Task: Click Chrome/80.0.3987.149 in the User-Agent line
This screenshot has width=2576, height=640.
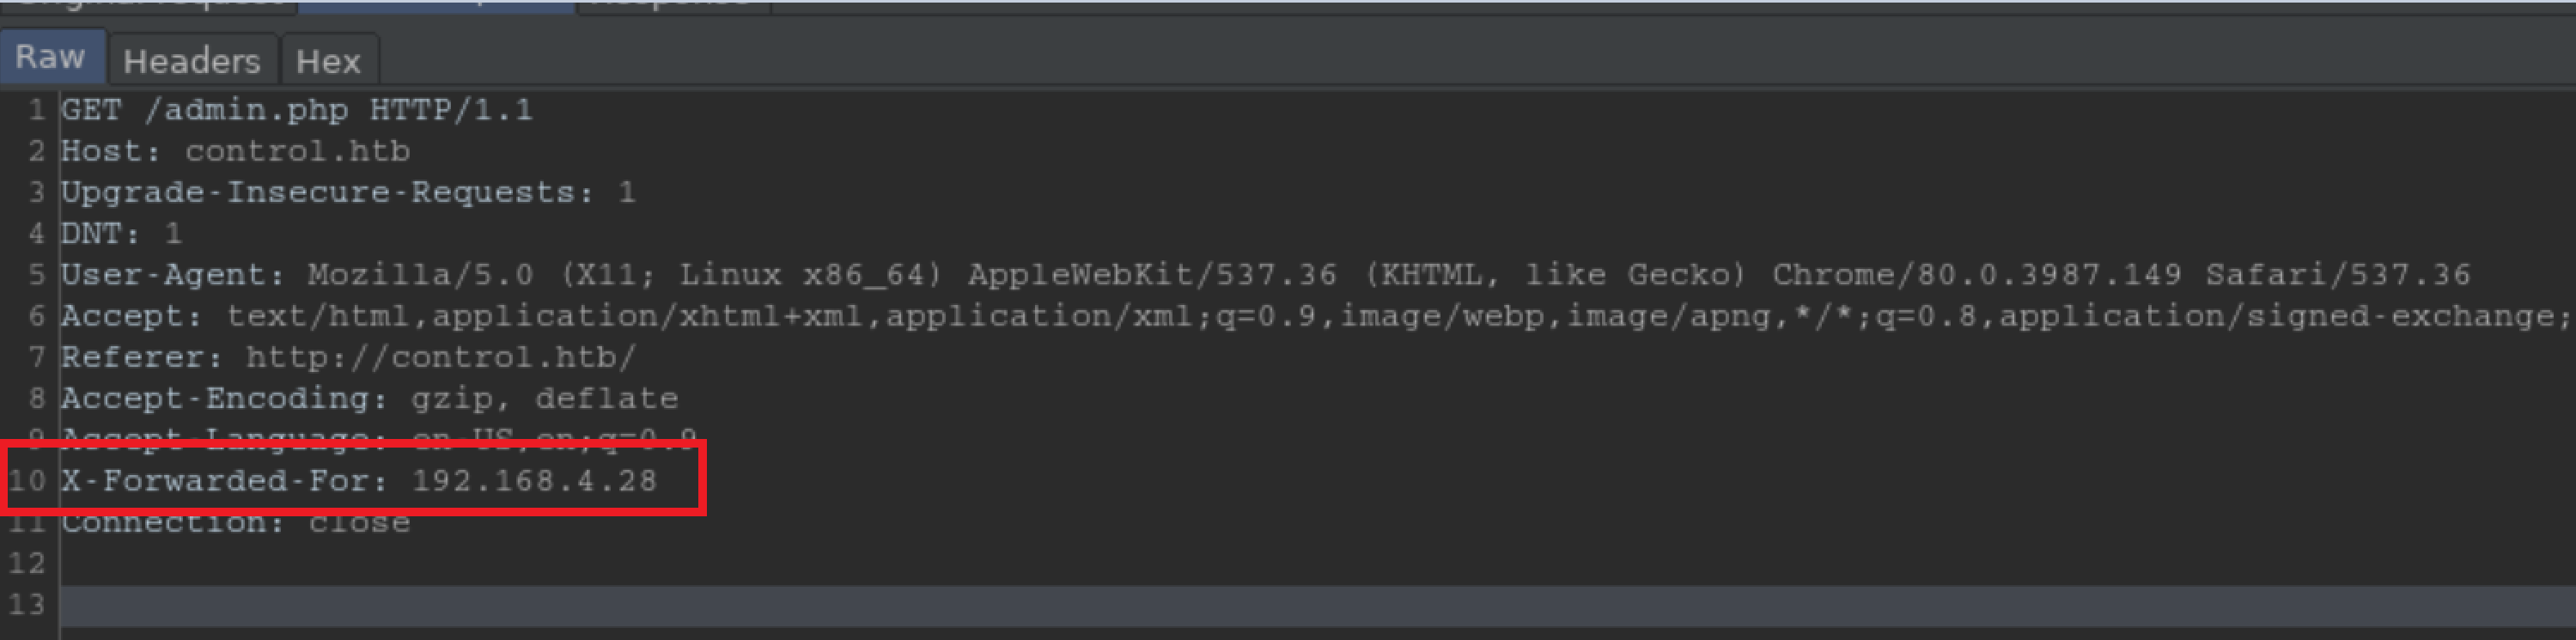Action: point(1976,275)
